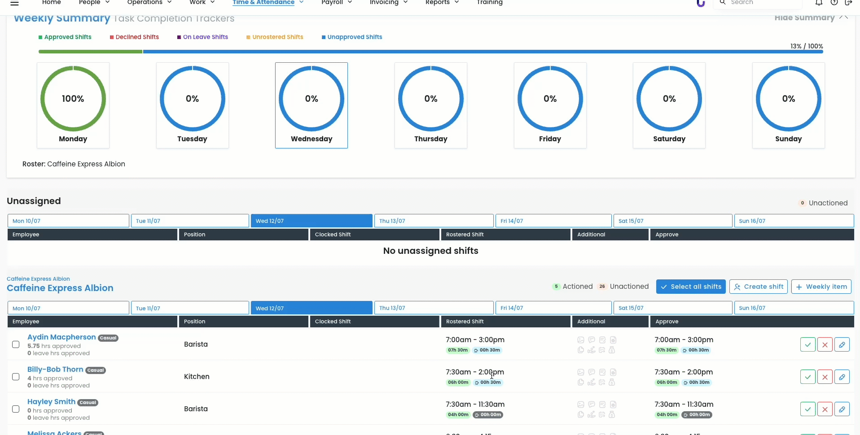
Task: Expand the Payroll dropdown menu
Action: point(337,3)
